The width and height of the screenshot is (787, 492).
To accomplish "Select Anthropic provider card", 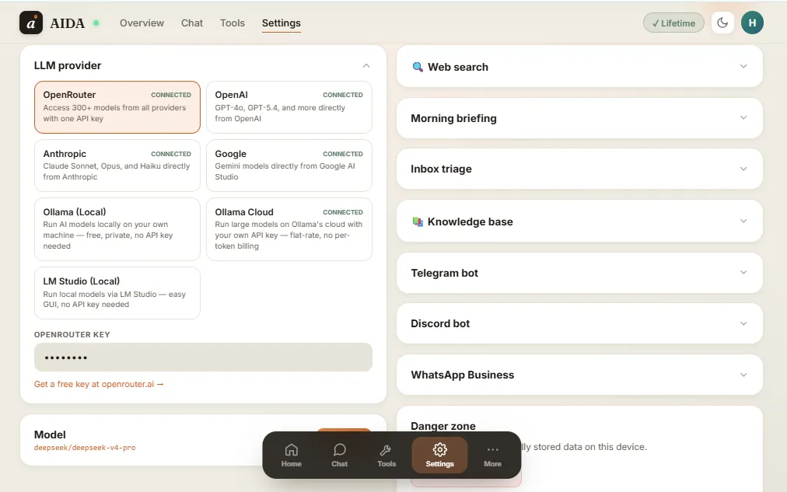I will click(x=117, y=166).
